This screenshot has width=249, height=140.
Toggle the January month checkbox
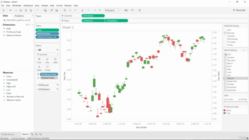coord(225,57)
